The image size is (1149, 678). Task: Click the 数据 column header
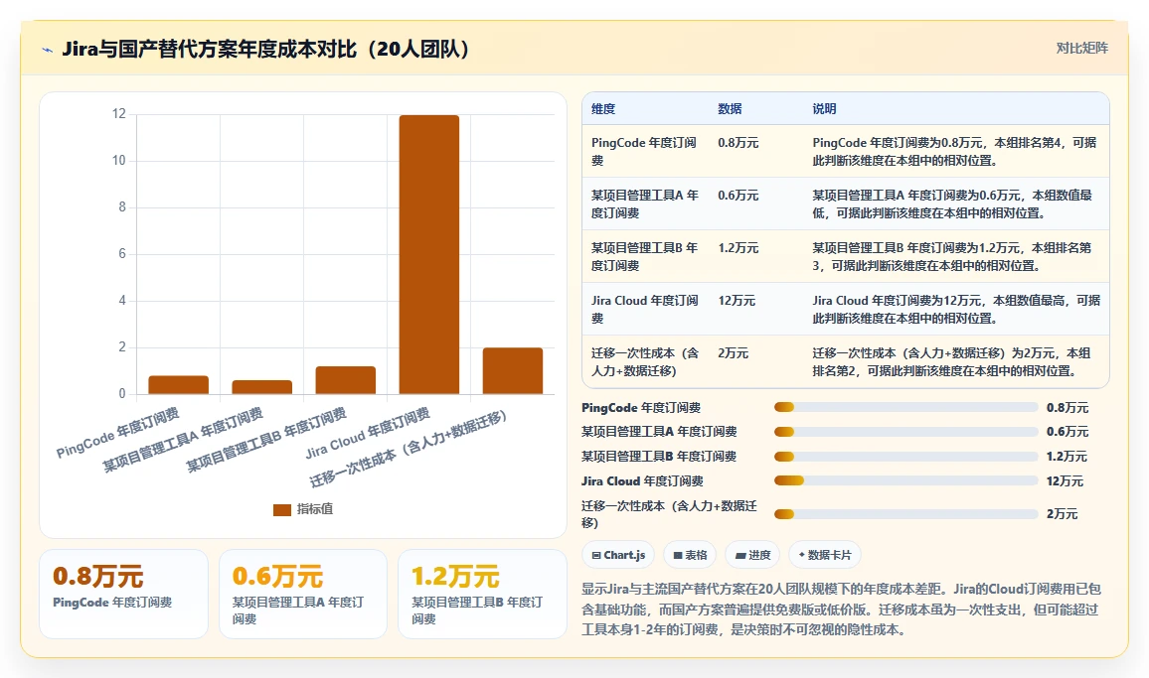tap(730, 109)
